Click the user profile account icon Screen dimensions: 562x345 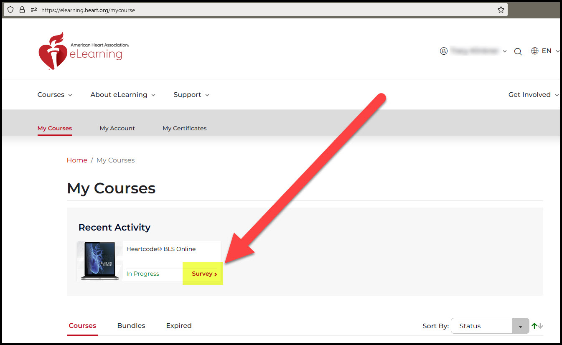443,51
